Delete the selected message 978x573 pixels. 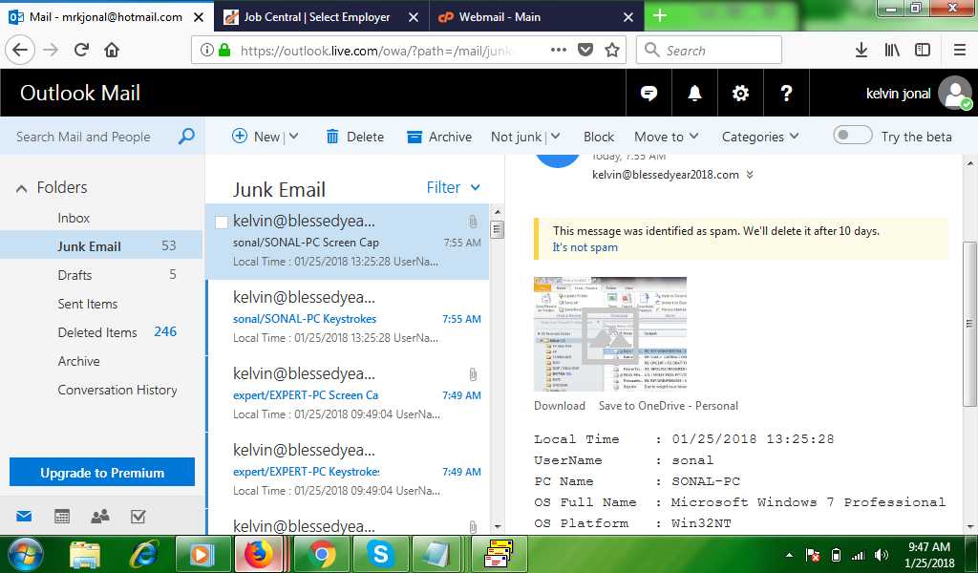[355, 137]
